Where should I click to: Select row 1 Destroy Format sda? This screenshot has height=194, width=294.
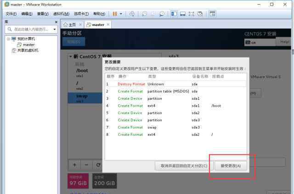coord(175,84)
